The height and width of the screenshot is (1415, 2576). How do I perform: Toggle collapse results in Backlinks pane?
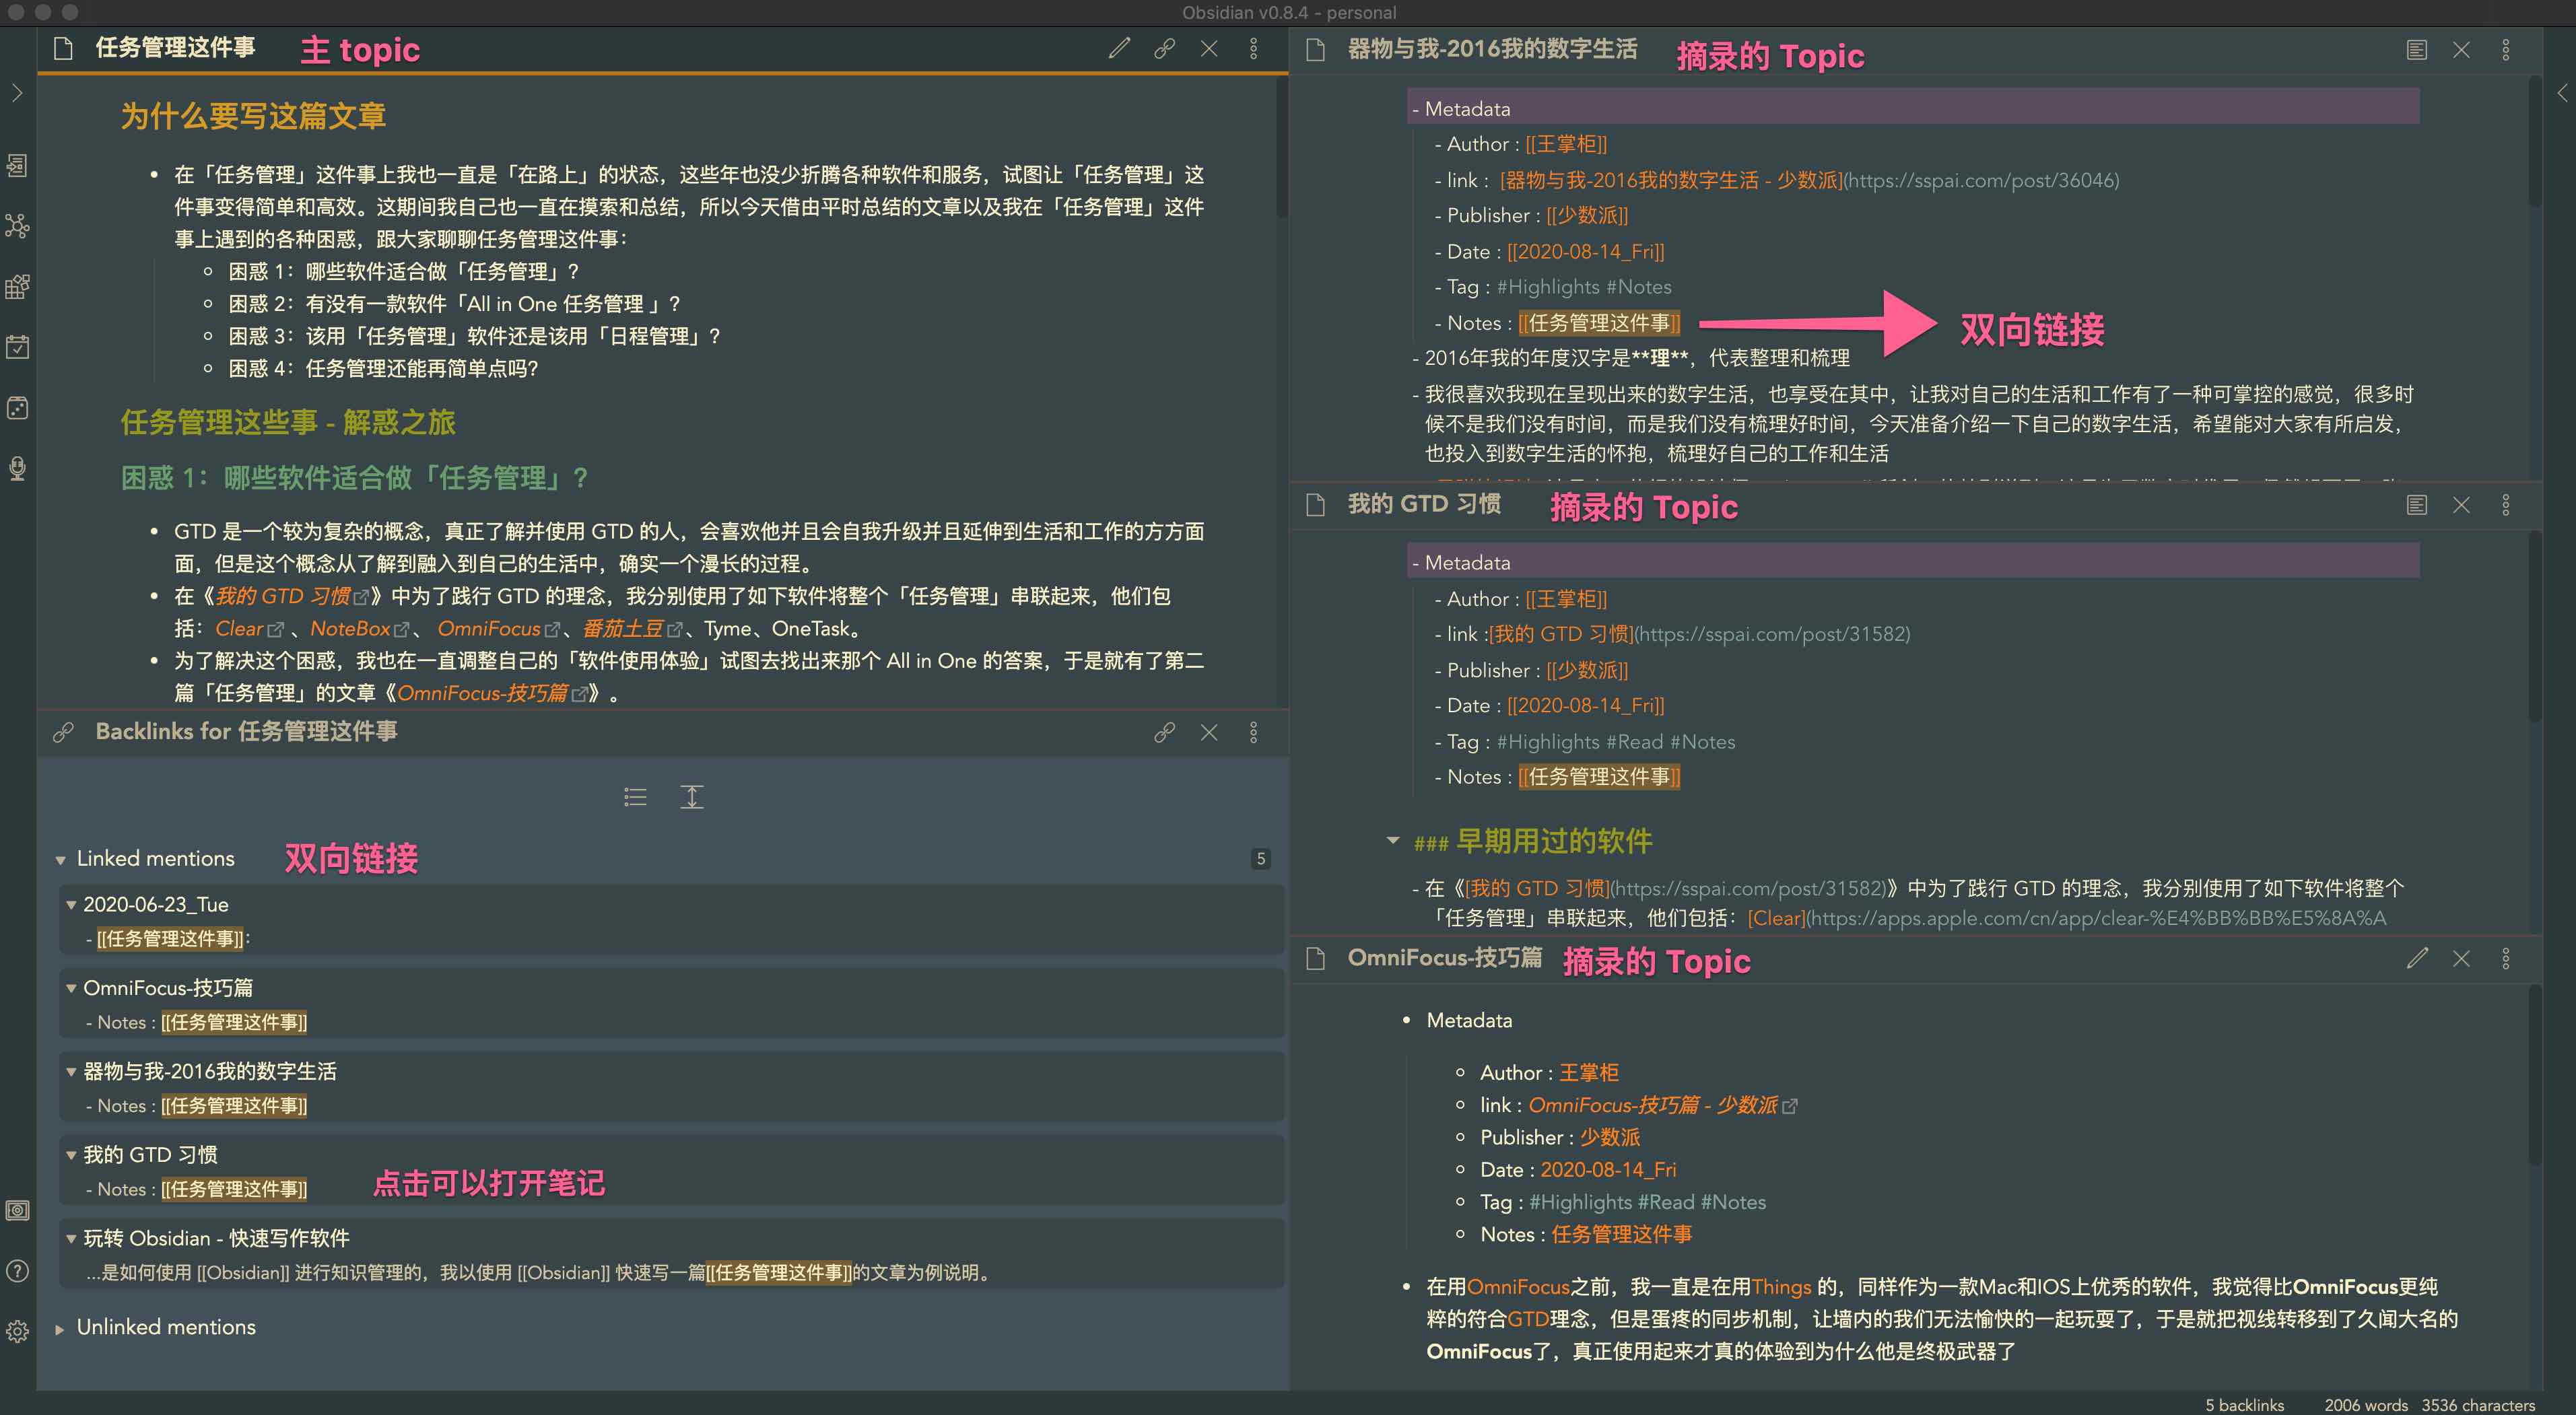(x=635, y=797)
